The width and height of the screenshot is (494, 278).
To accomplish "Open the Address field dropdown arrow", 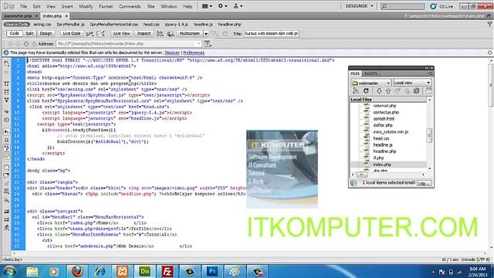I will point(198,44).
